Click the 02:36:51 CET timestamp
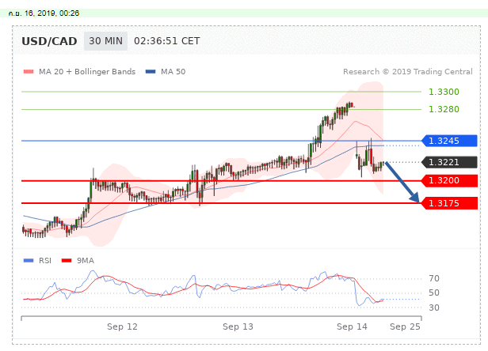The width and height of the screenshot is (488, 351). (x=167, y=41)
